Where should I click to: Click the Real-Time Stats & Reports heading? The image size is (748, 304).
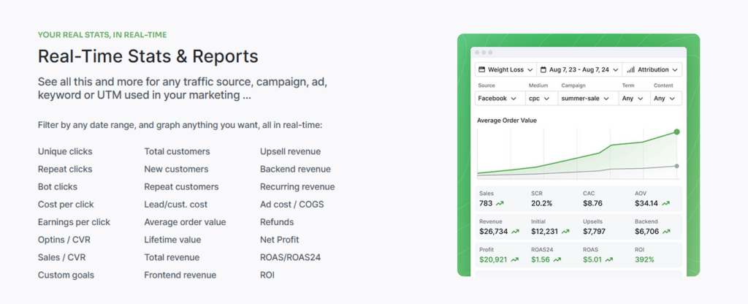tap(148, 56)
